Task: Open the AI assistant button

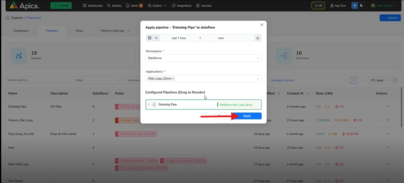Action: pyautogui.click(x=318, y=6)
